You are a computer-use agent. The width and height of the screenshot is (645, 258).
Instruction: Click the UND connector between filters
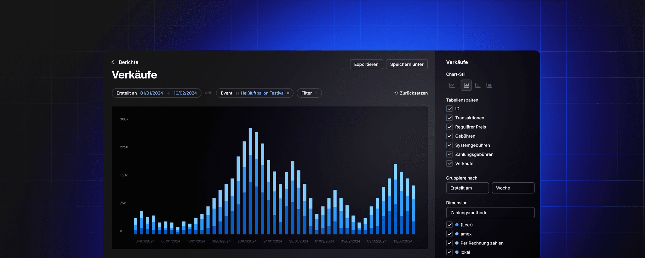point(208,93)
